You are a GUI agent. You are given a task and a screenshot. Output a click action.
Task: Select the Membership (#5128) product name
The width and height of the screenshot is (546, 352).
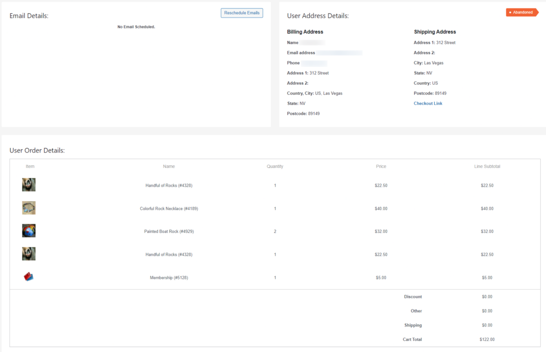coord(169,278)
